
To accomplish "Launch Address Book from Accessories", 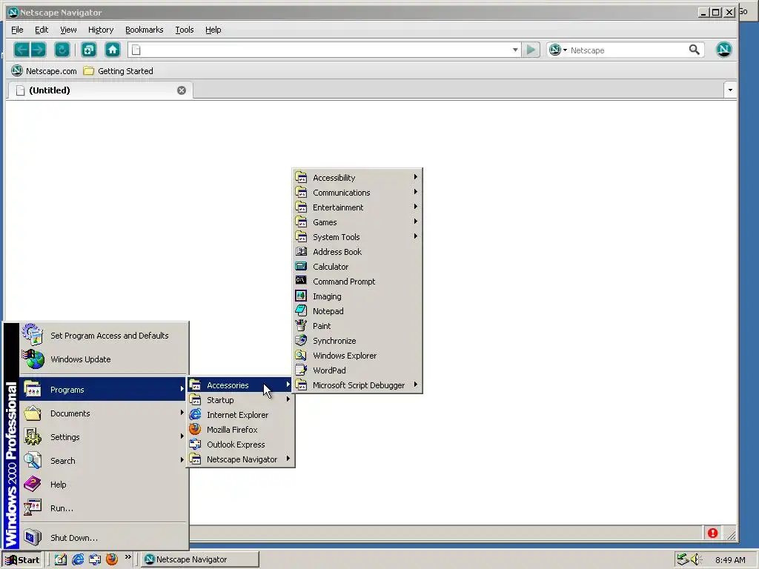I will pyautogui.click(x=357, y=252).
